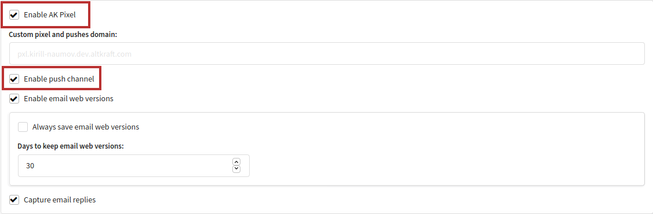The height and width of the screenshot is (214, 653).
Task: Click the "Enable push channel" label text
Action: pos(59,79)
